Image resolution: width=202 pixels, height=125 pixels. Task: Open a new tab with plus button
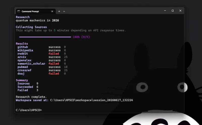click(59, 11)
